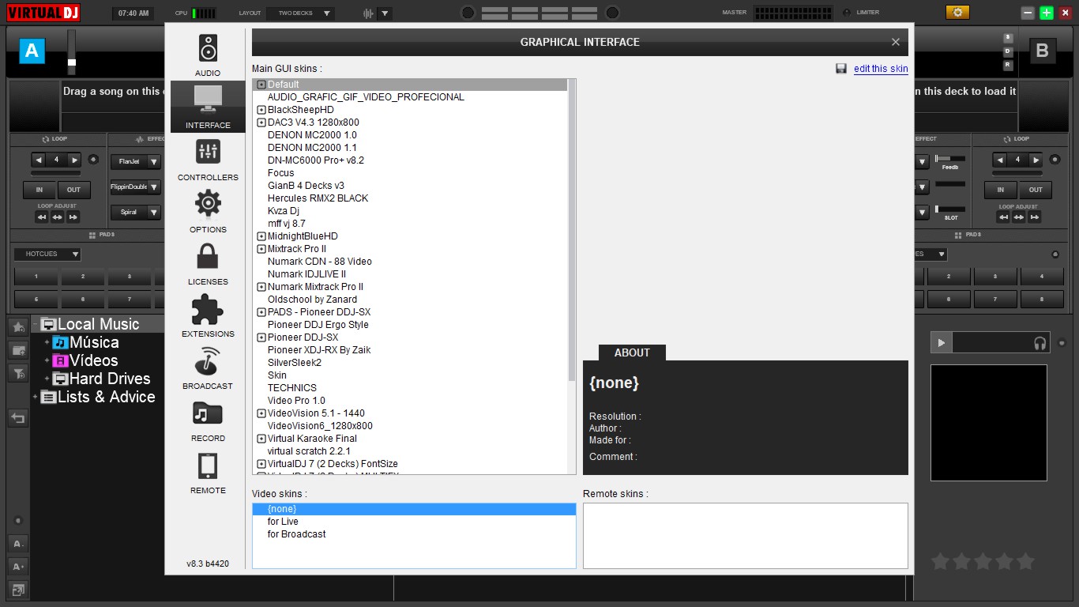The image size is (1079, 607).
Task: Click hotcue pad 1 on left deck
Action: coord(36,277)
